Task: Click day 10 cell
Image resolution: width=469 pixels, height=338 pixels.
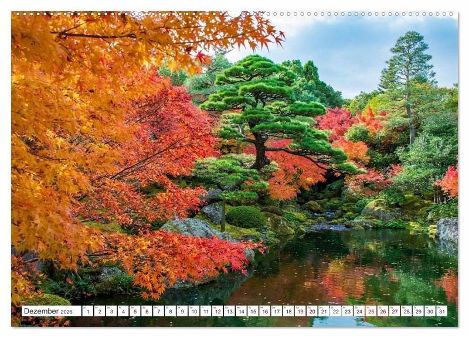Action: [193, 311]
